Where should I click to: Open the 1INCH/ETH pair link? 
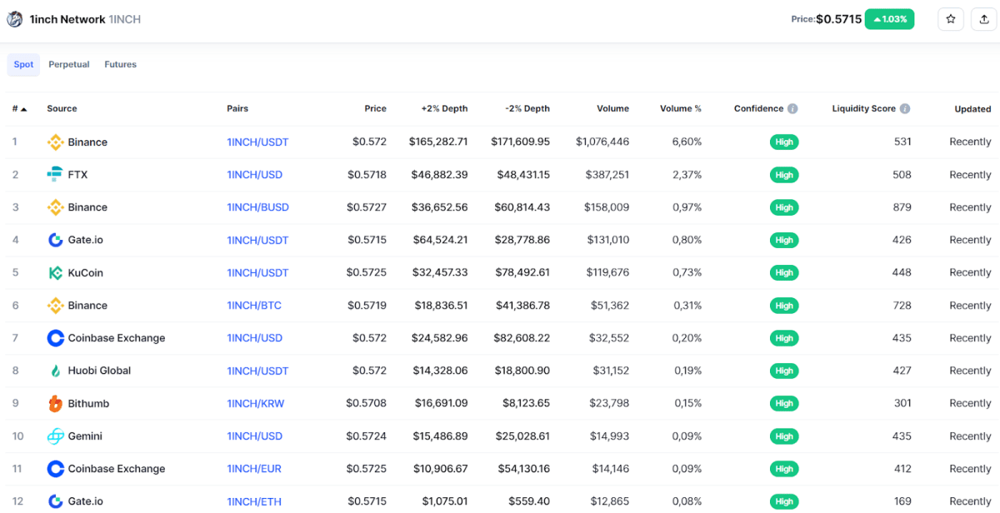tap(254, 501)
